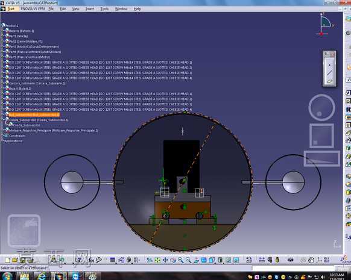Select Balast (Balast.1) in the tree
The width and height of the screenshot is (351, 280).
click(20, 89)
